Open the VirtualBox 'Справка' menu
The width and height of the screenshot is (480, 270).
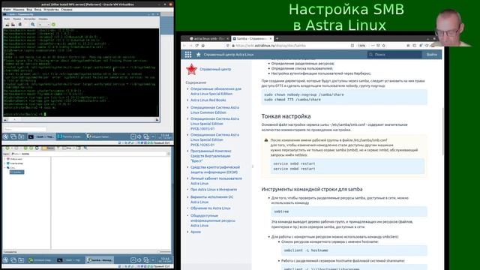tap(67, 10)
